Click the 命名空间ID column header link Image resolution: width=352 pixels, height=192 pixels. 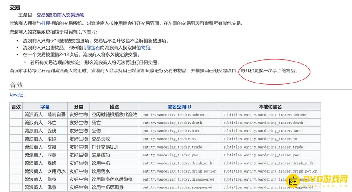click(x=179, y=106)
